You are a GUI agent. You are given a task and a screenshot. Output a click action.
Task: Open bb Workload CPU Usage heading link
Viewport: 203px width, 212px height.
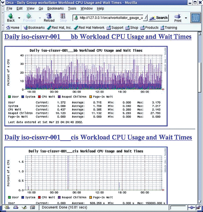pos(98,36)
